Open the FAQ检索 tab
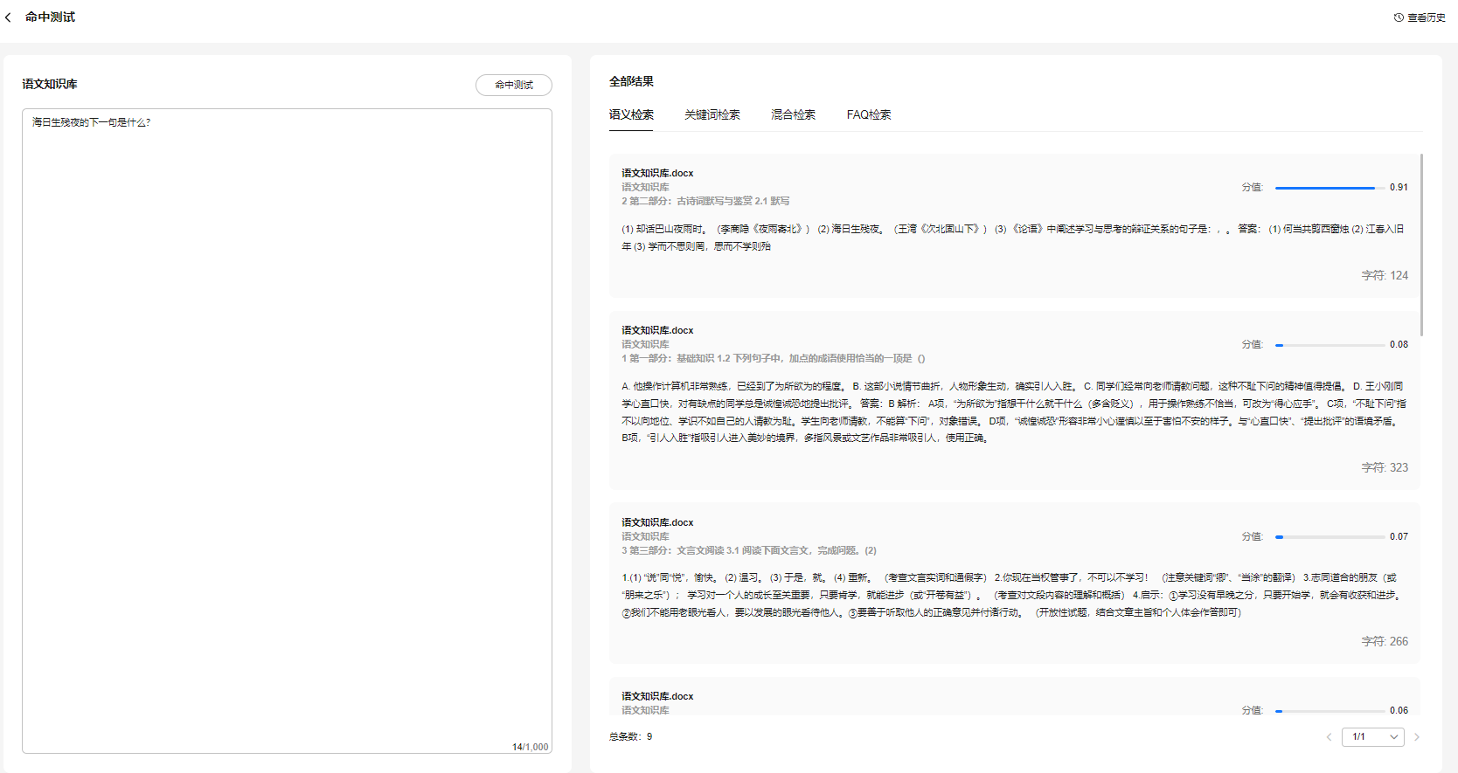Screen dimensions: 1458x773 pos(868,115)
